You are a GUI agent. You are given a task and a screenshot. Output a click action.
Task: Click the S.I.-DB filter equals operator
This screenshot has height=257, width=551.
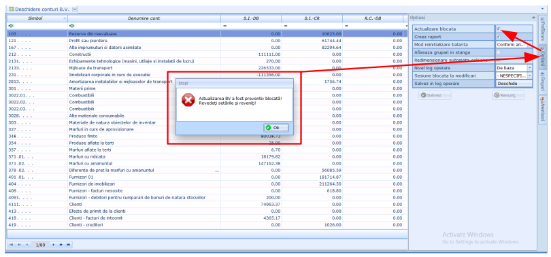pos(225,26)
